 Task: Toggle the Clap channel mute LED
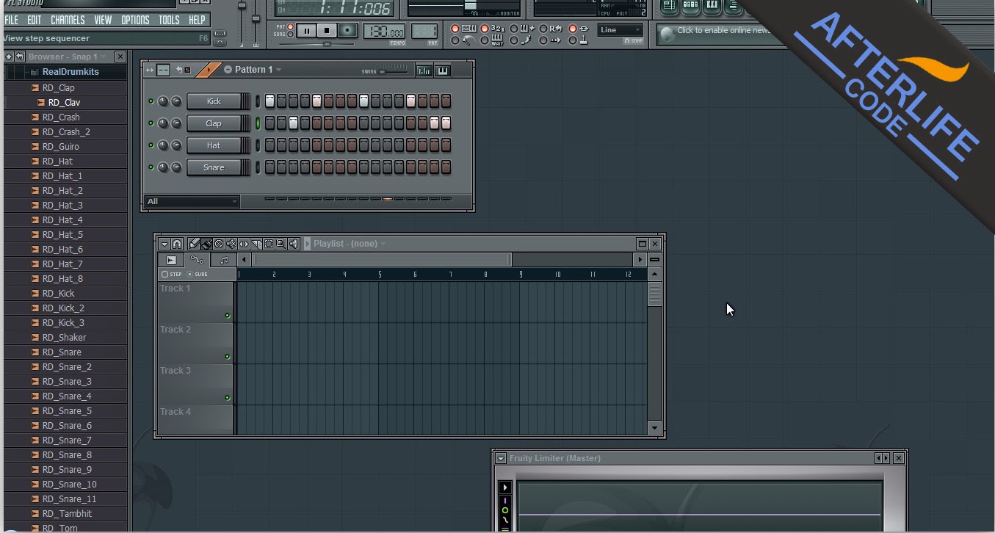pos(151,123)
